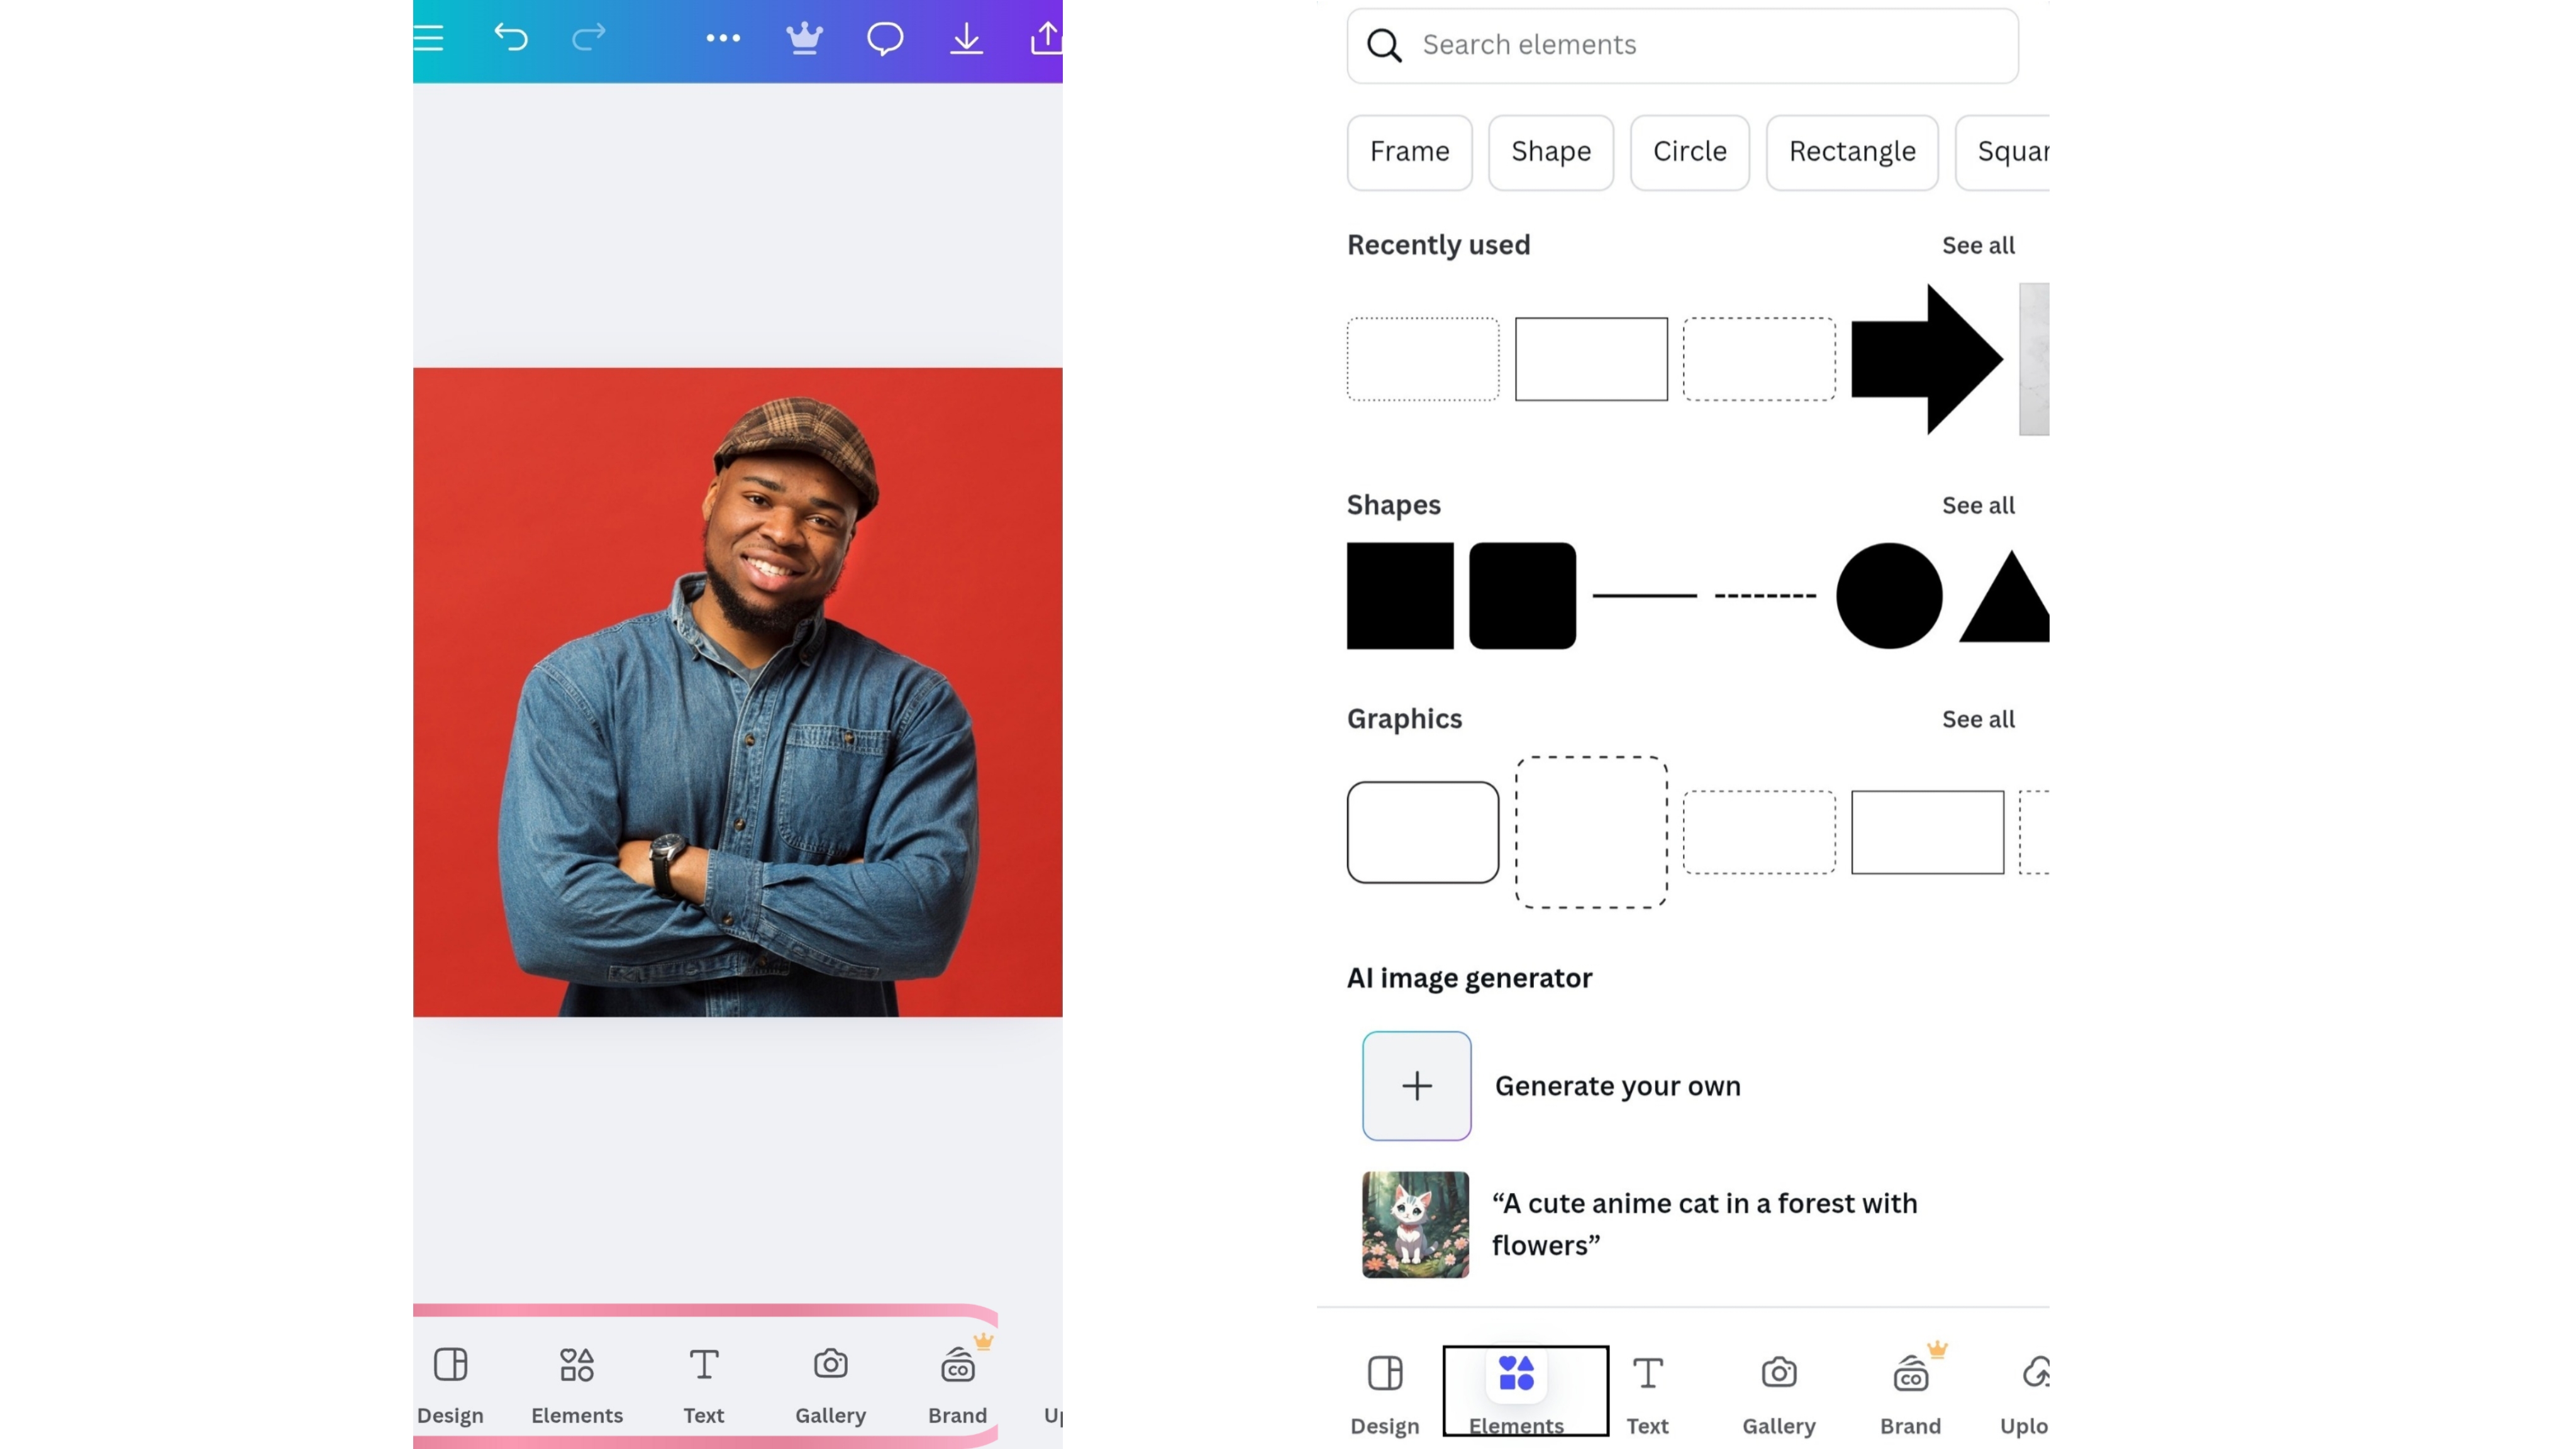The width and height of the screenshot is (2576, 1449).
Task: Download the design
Action: (966, 38)
